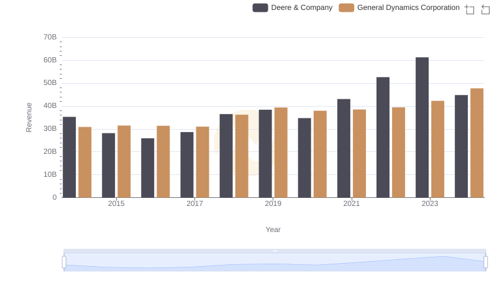Click the 40B y-axis label
The width and height of the screenshot is (497, 286).
[x=50, y=105]
